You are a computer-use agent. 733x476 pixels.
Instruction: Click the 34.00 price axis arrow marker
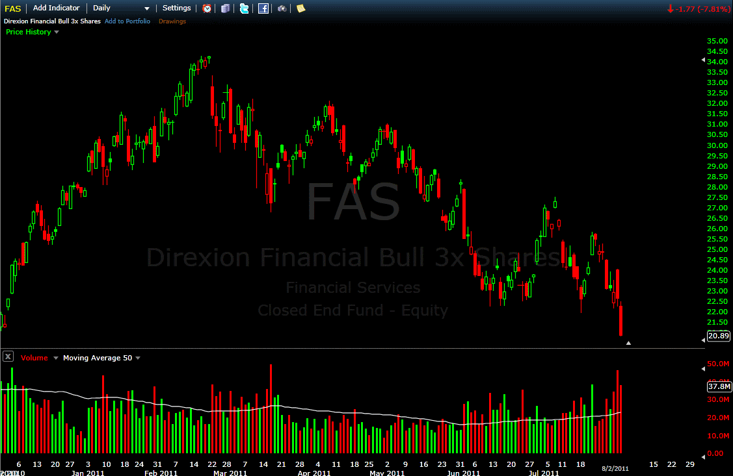point(703,60)
